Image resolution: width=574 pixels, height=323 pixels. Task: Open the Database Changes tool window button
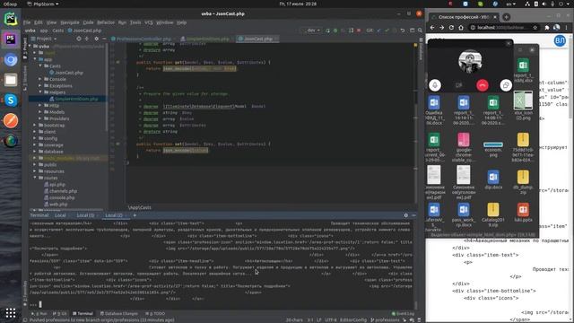119,313
